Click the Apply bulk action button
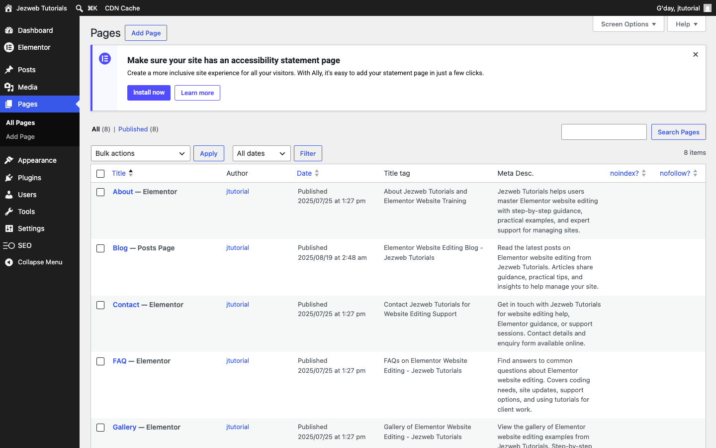 point(209,153)
